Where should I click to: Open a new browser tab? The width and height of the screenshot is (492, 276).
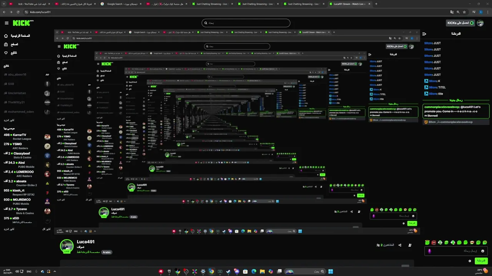pos(376,4)
